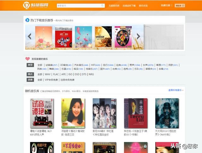
Task: Filter by 国外(447) type
Action: (105, 69)
